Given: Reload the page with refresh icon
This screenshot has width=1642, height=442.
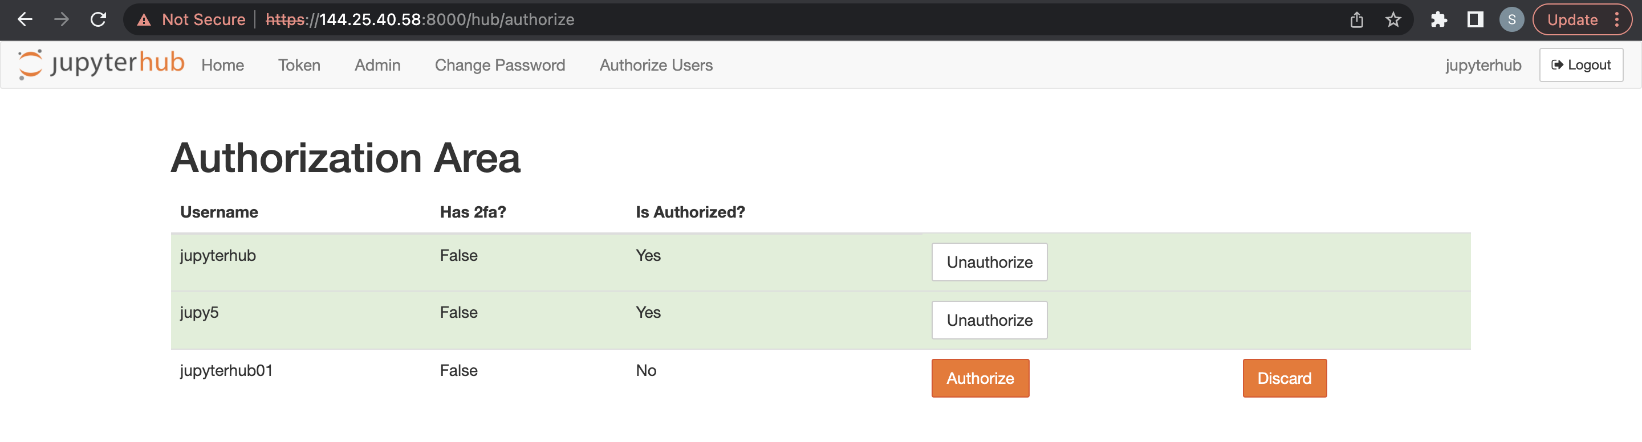Looking at the screenshot, I should [98, 20].
